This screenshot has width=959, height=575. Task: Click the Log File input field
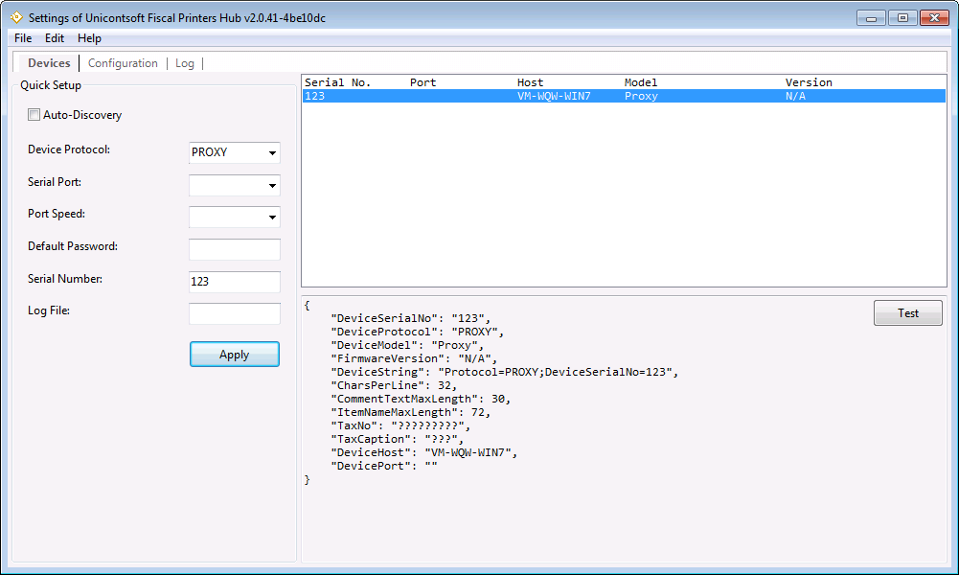coord(235,313)
